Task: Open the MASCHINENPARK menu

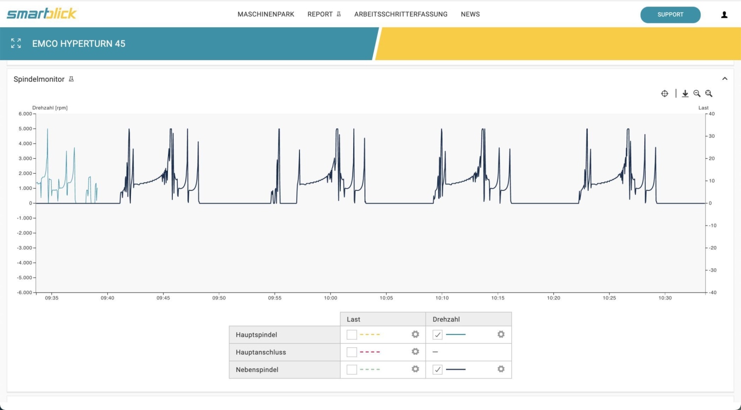Action: (x=266, y=14)
